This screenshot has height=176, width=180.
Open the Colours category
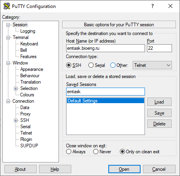pos(27,95)
